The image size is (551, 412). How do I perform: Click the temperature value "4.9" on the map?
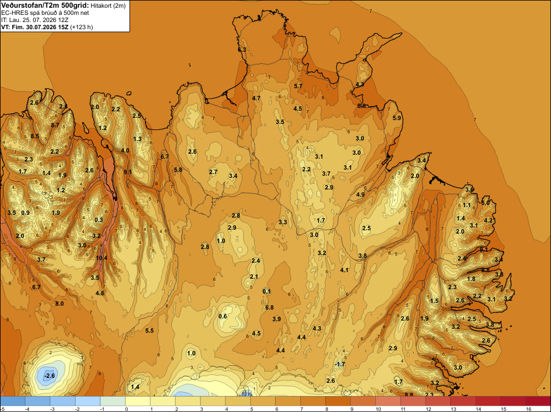(360, 194)
